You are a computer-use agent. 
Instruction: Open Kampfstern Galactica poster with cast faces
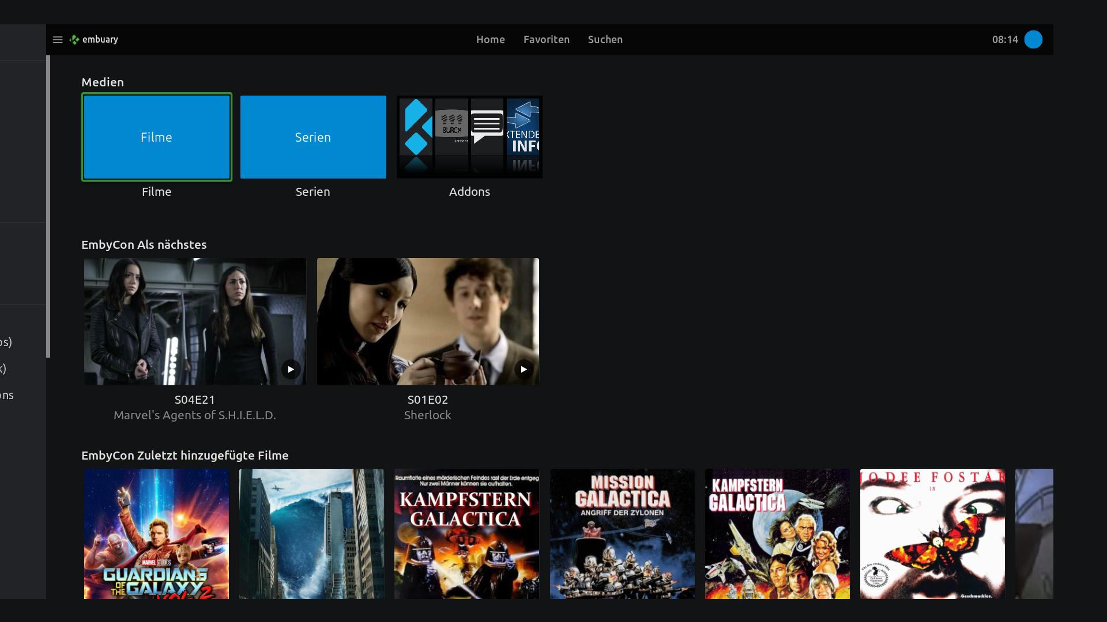pos(777,534)
